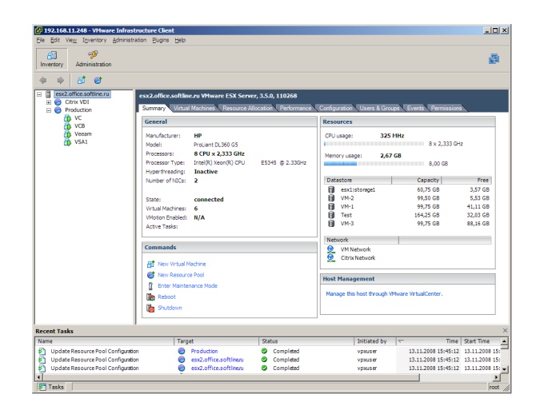Select the VM-1 datastore icon

pos(331,206)
